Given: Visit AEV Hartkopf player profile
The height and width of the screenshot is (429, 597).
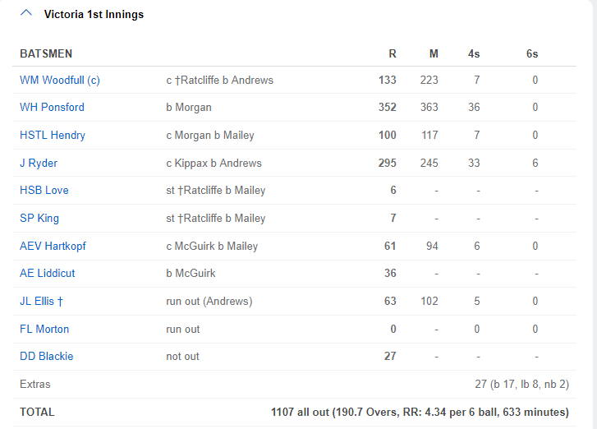Looking at the screenshot, I should tap(53, 246).
